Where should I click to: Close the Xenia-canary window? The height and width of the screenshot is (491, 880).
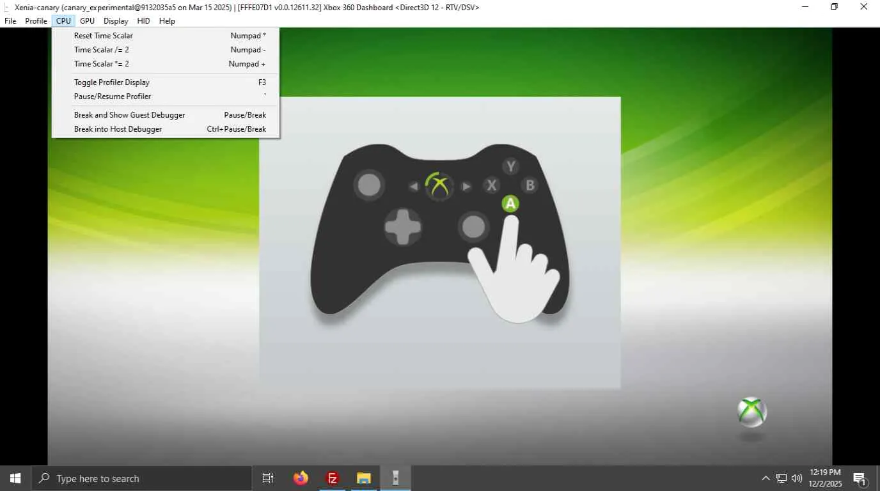pos(863,7)
